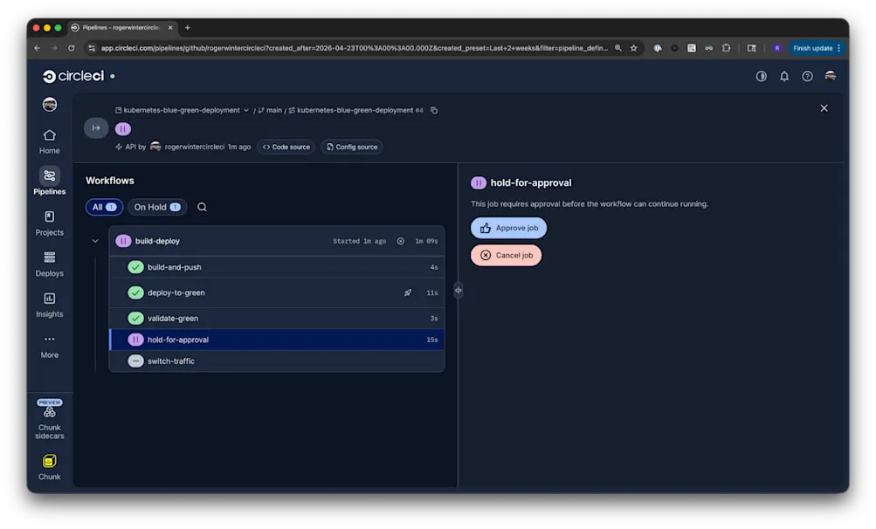Open Chunk sidecars preview
Image resolution: width=876 pixels, height=529 pixels.
click(49, 420)
